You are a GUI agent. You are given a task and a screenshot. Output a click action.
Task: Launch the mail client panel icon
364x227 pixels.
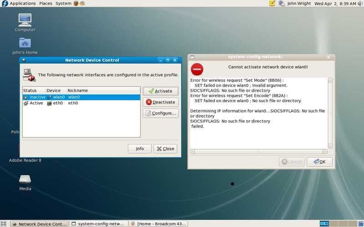[x=82, y=3]
